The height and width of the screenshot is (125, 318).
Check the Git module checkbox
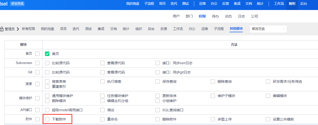(37, 72)
